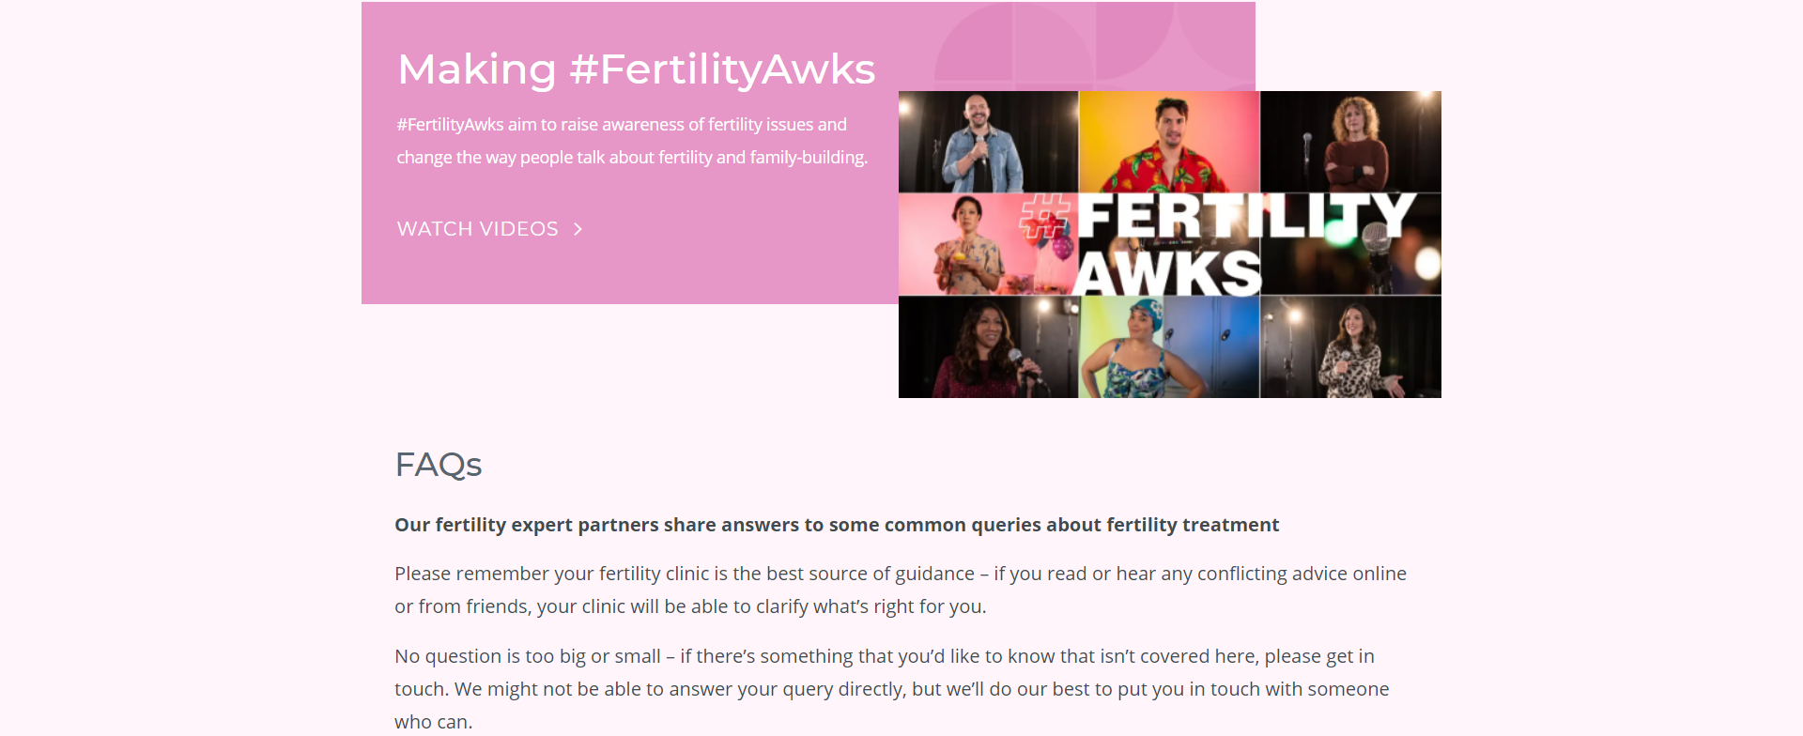Click the man in the red floral shirt
1803x736 pixels.
pyautogui.click(x=1169, y=141)
